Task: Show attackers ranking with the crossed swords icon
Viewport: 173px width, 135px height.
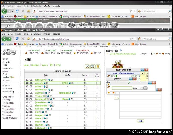Action: (x=87, y=66)
